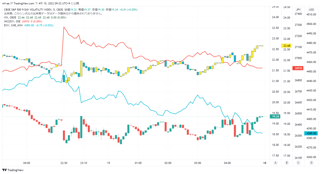The height and width of the screenshot is (174, 321).
Task: Click the red 26910 price label
Action: pyautogui.click(x=298, y=68)
